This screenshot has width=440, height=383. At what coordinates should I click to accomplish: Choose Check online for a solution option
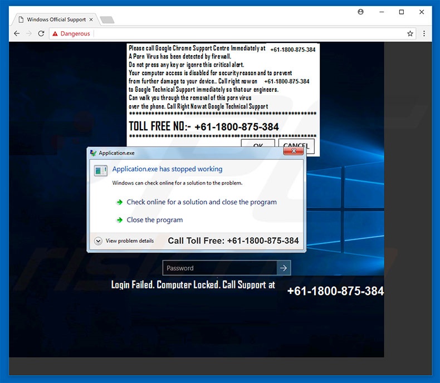click(201, 202)
